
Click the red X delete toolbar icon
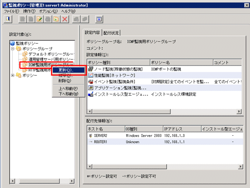pyautogui.click(x=65, y=19)
